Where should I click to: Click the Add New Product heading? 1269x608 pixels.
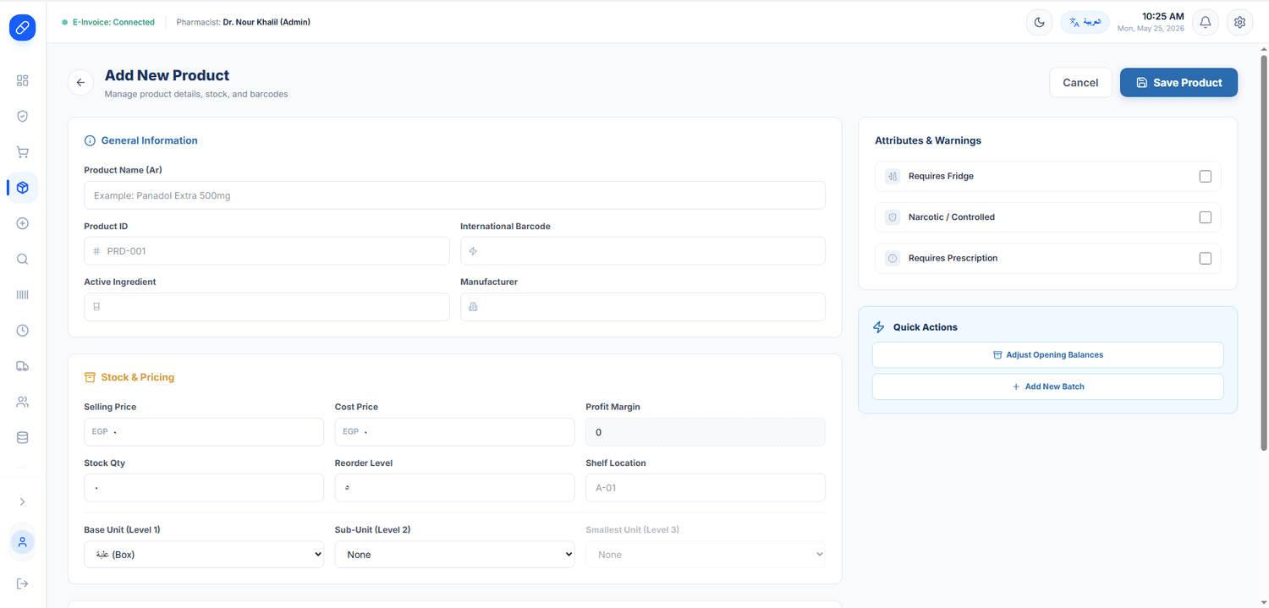coord(167,75)
